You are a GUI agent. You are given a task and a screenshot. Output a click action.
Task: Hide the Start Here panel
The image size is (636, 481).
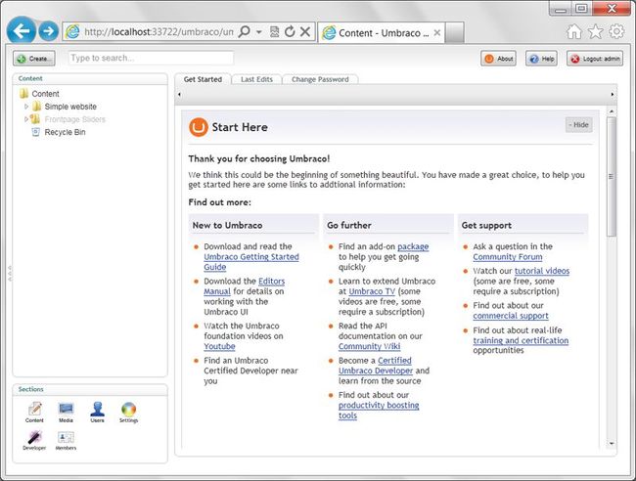pos(579,125)
